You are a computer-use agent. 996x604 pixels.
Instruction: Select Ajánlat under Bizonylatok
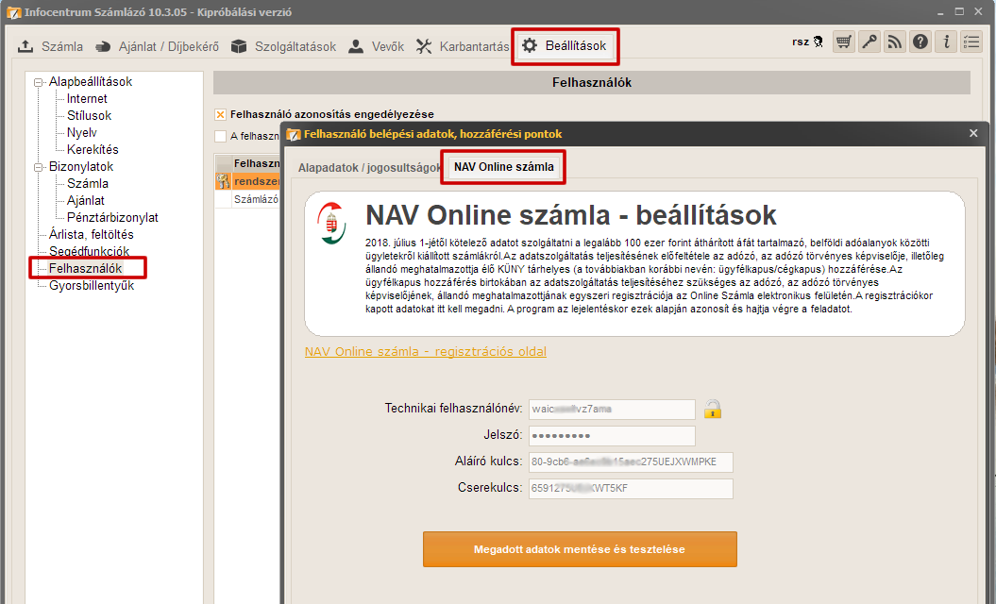pyautogui.click(x=86, y=201)
